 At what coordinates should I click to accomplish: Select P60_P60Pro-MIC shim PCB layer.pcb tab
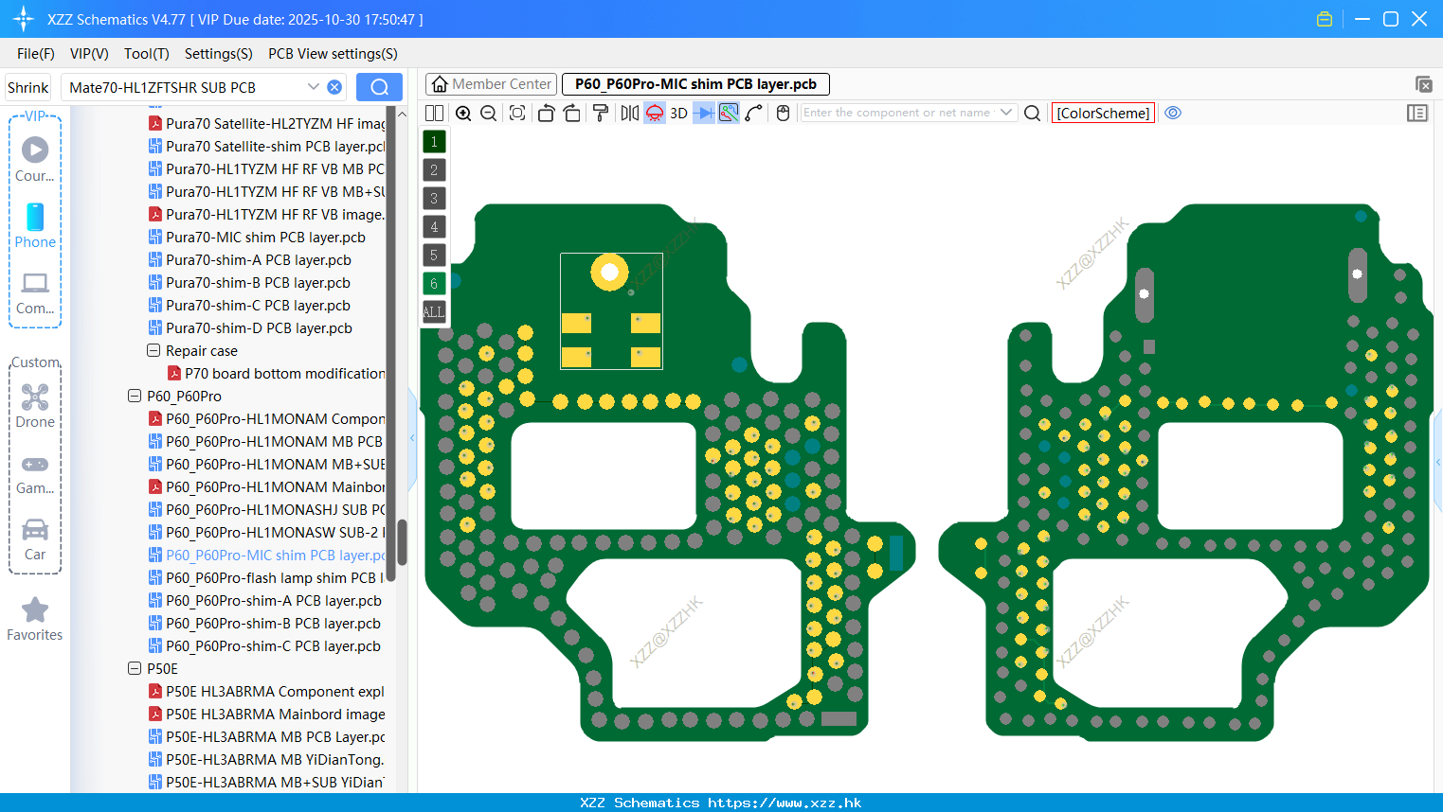[x=695, y=84]
